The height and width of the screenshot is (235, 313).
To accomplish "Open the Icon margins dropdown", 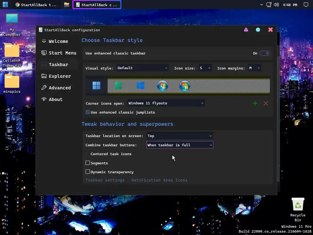I will point(255,68).
